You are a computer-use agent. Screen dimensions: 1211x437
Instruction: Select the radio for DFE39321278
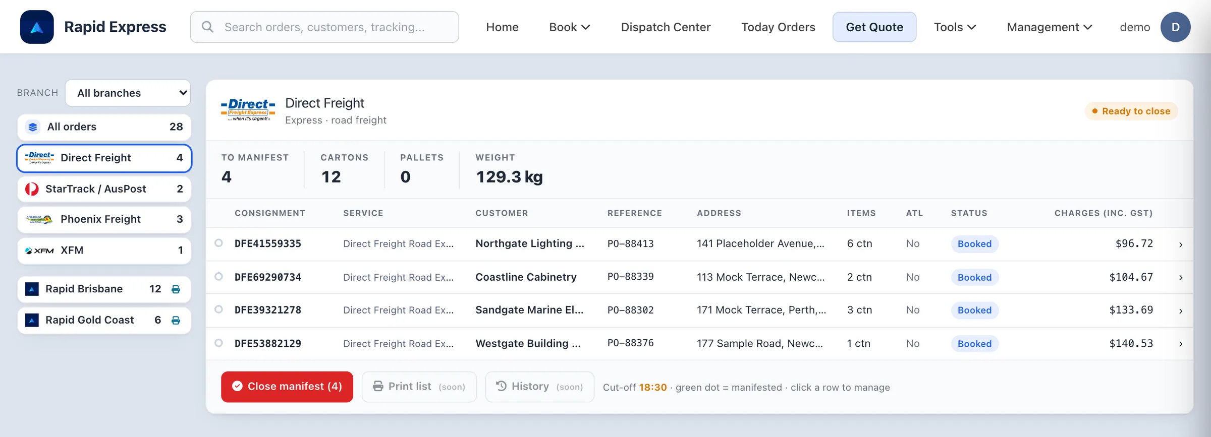218,309
